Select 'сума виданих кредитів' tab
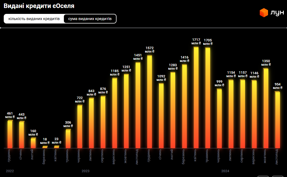This screenshot has width=287, height=177. tap(90, 19)
